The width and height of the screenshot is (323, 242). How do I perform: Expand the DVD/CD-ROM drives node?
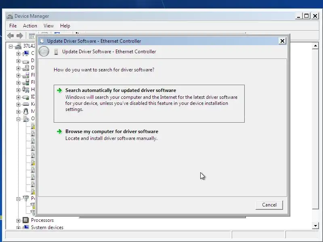[18, 68]
